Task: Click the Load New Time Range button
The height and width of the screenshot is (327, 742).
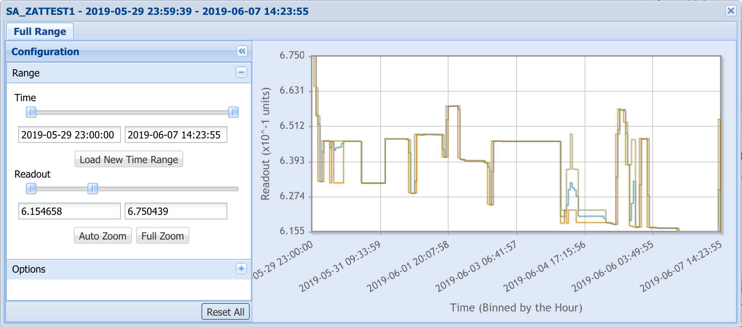Action: point(129,159)
